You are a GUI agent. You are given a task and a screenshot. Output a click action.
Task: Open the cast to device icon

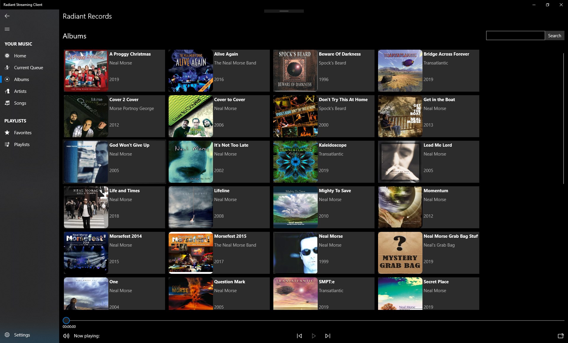coord(560,336)
